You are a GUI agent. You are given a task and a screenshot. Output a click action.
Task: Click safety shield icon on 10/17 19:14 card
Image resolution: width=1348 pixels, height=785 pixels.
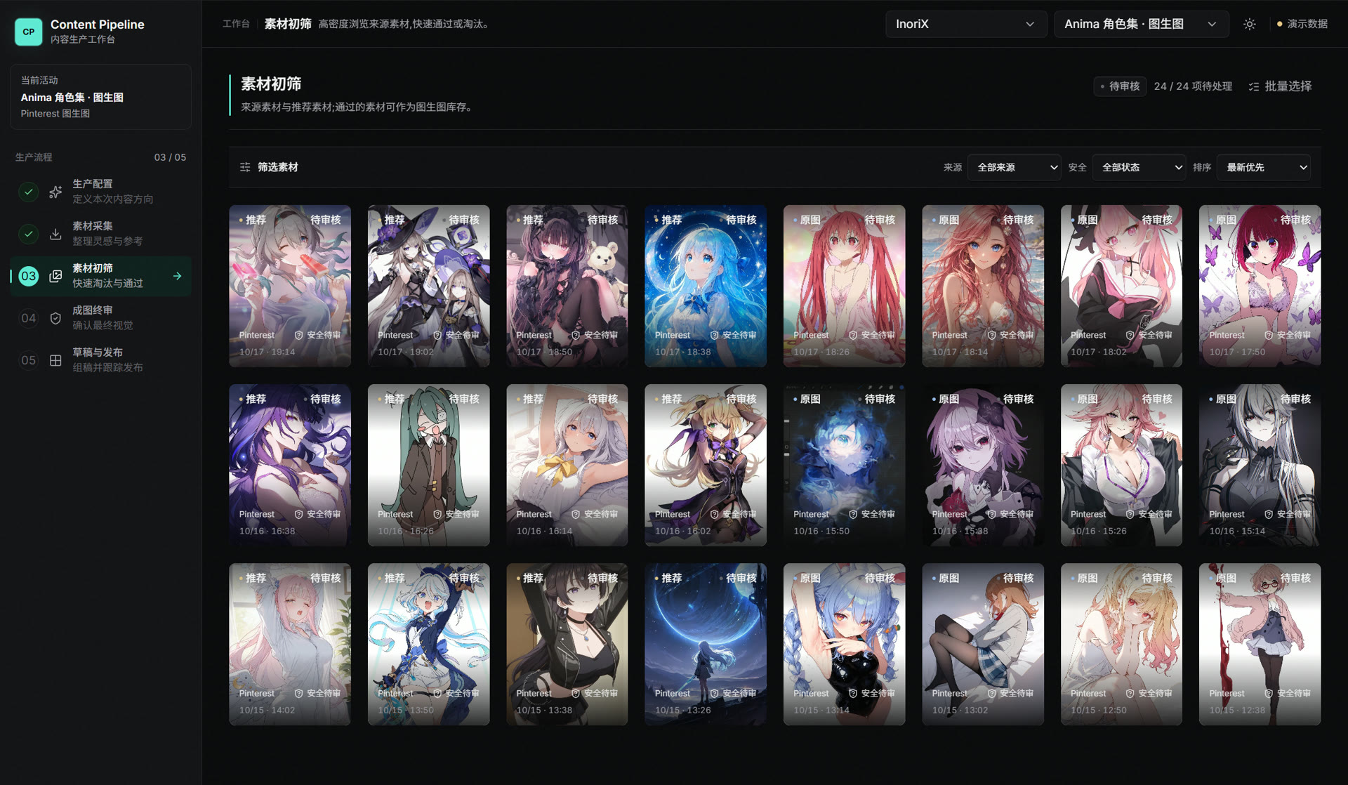point(298,335)
